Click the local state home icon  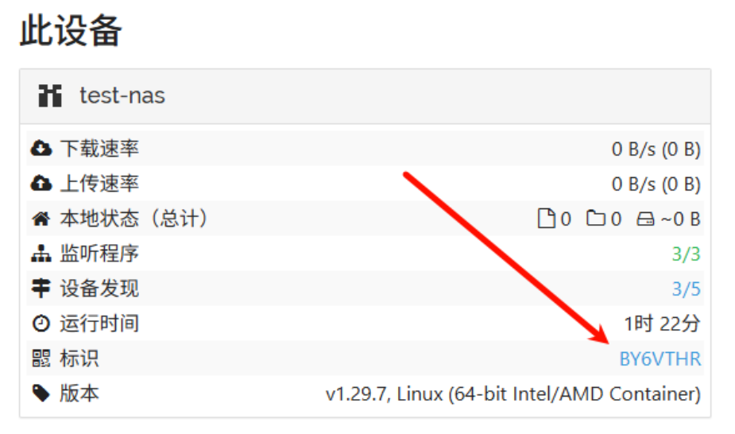[41, 219]
